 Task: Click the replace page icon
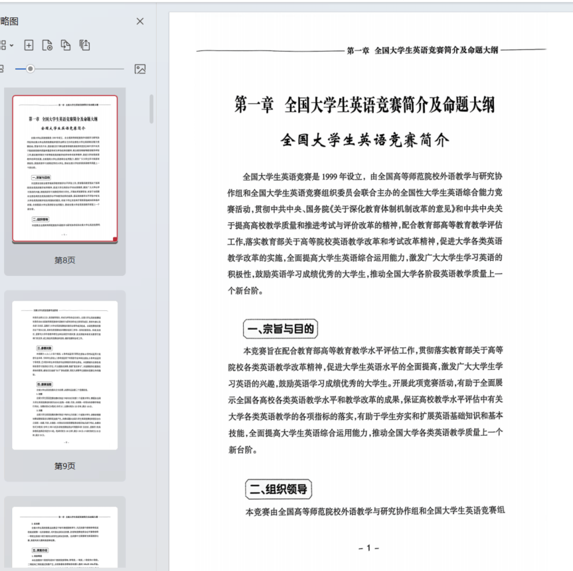click(66, 45)
